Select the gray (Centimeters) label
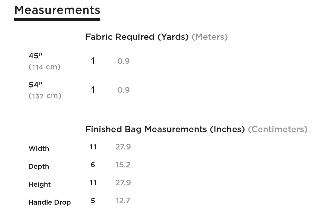This screenshot has width=319, height=220. (x=278, y=129)
